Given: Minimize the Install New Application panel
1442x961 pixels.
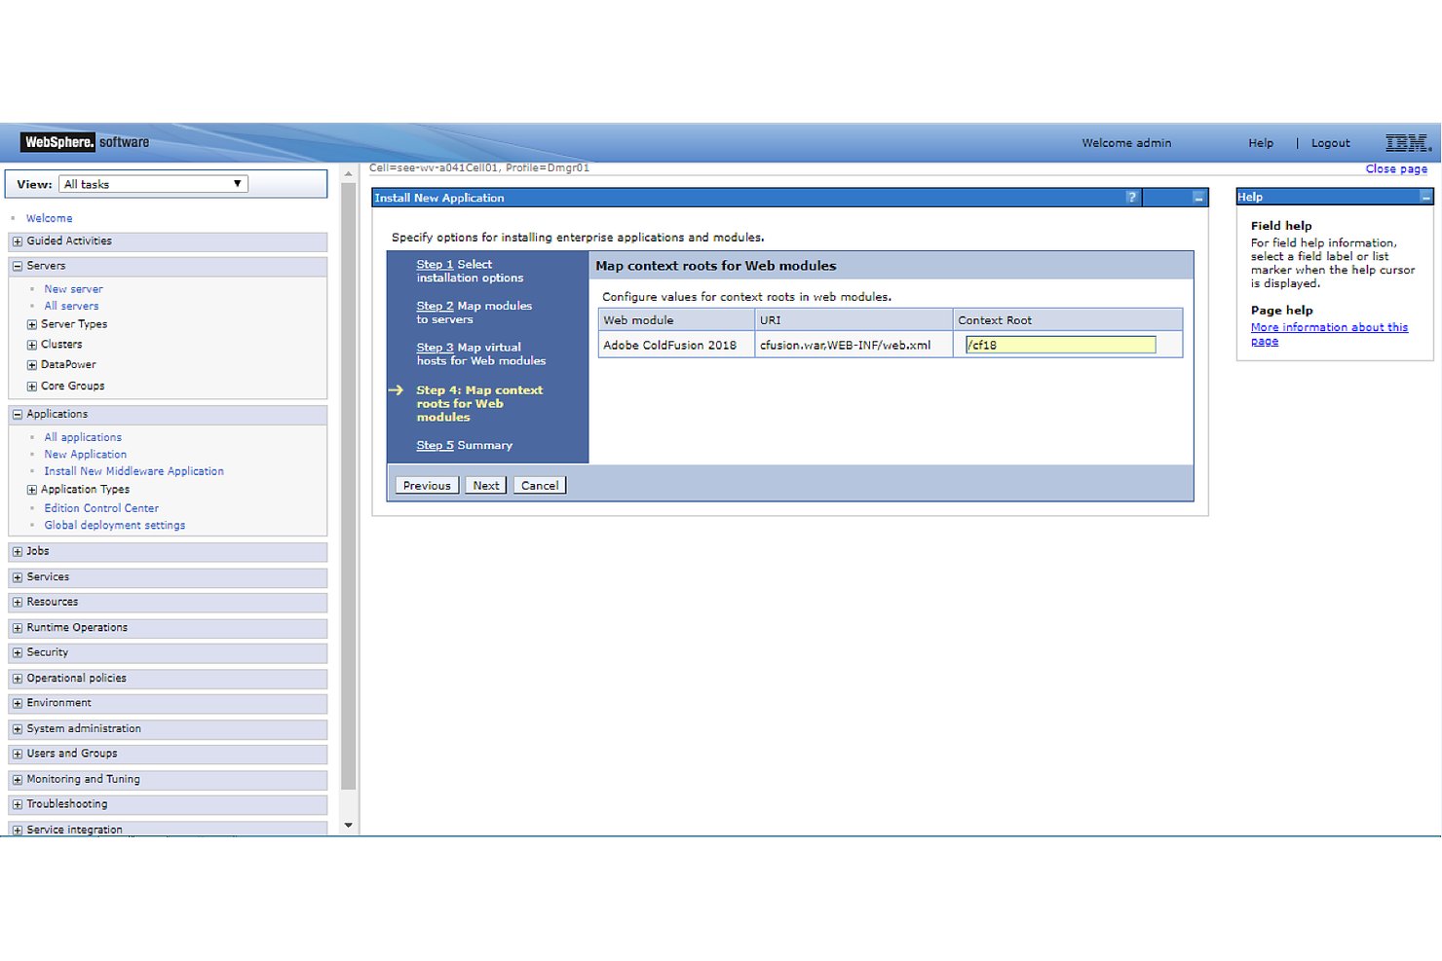Looking at the screenshot, I should coord(1198,198).
